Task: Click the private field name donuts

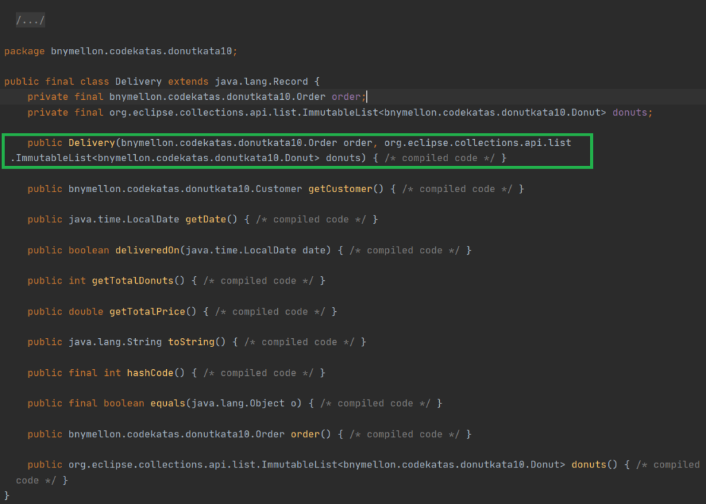Action: tap(629, 112)
